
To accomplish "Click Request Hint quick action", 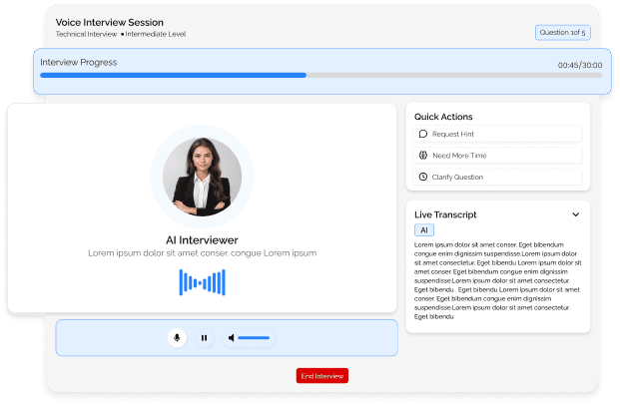I will [497, 134].
